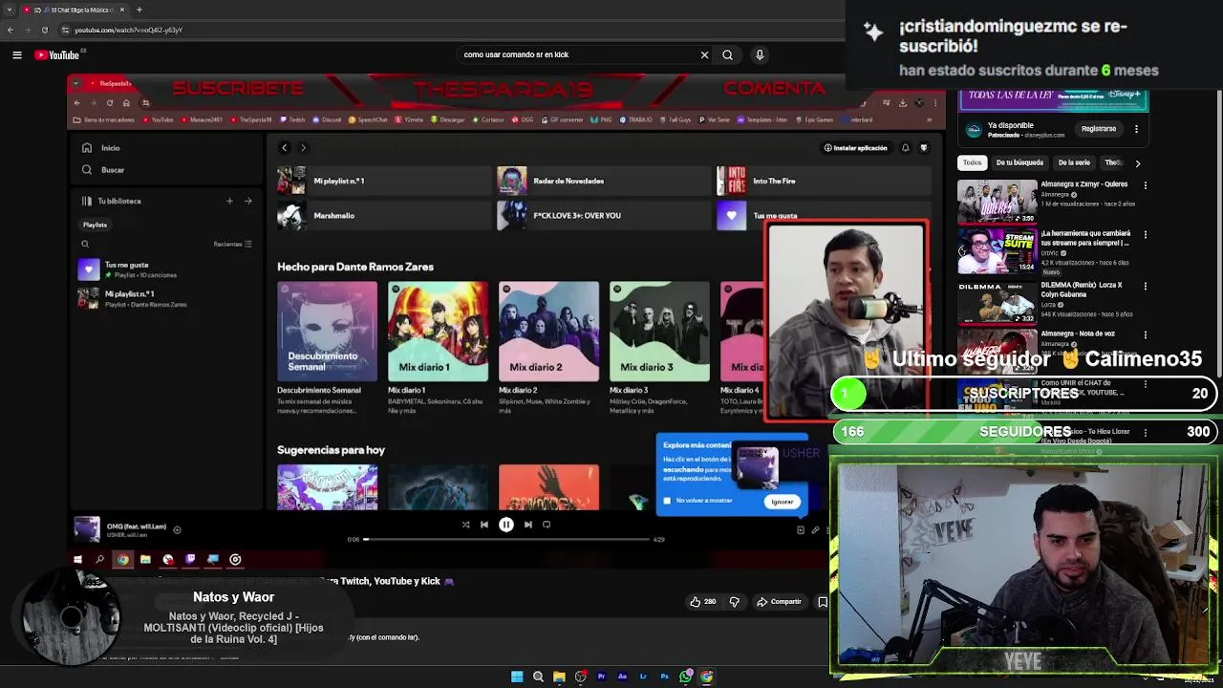Reload the browser page

click(44, 30)
